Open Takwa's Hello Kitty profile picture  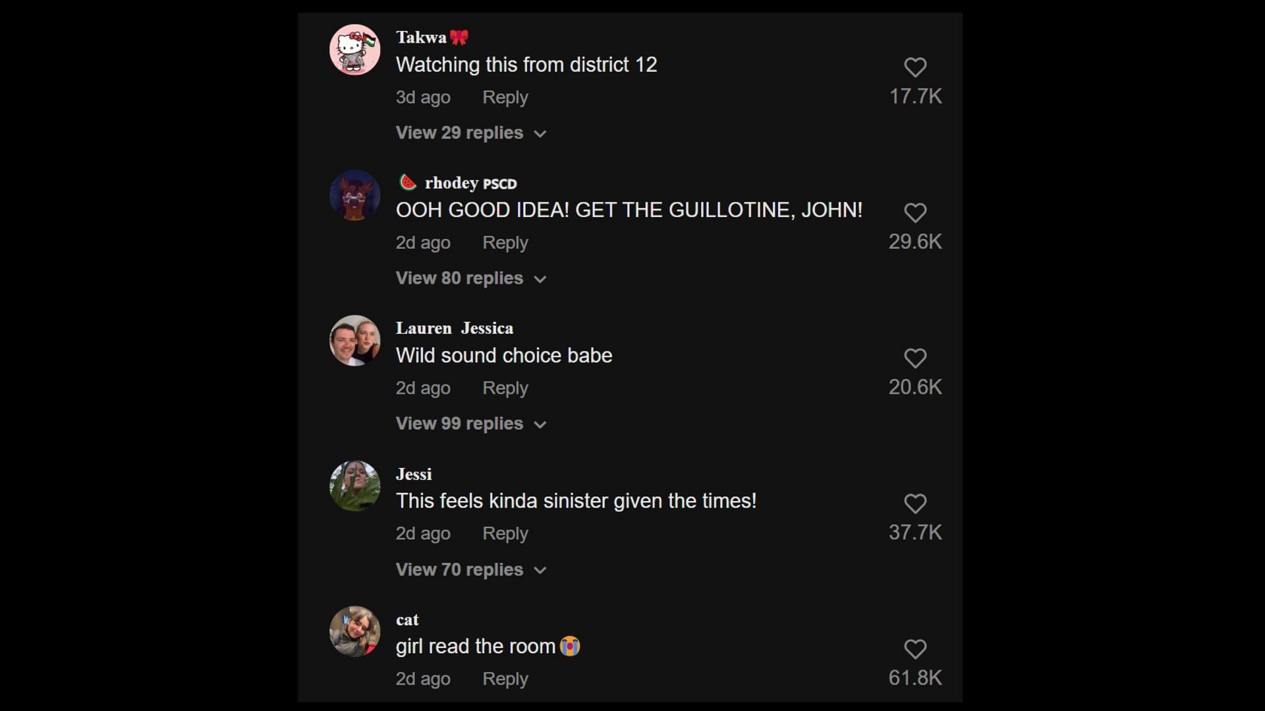pos(354,49)
